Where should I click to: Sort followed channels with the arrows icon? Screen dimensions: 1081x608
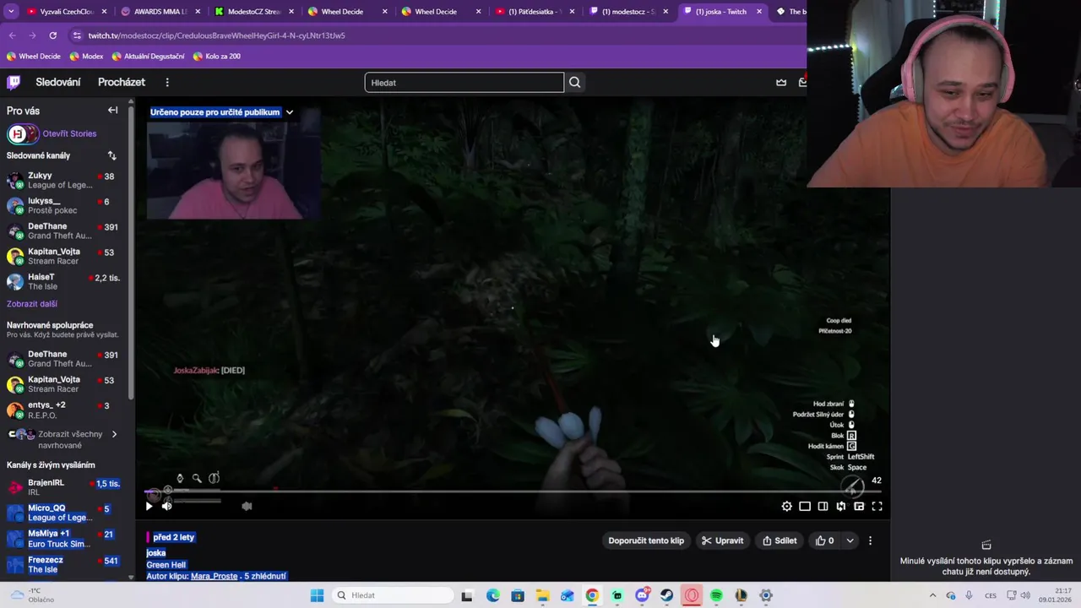click(x=111, y=155)
